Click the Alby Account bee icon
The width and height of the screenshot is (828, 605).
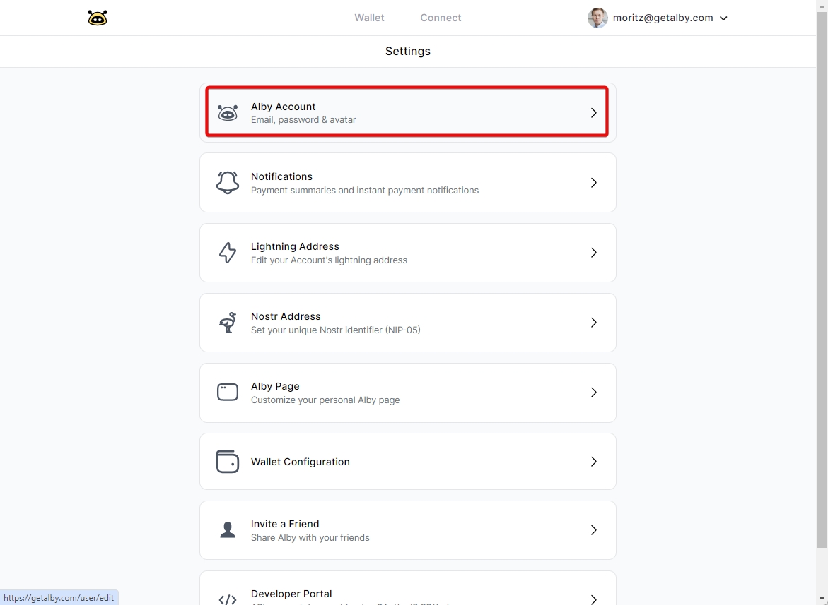[228, 113]
